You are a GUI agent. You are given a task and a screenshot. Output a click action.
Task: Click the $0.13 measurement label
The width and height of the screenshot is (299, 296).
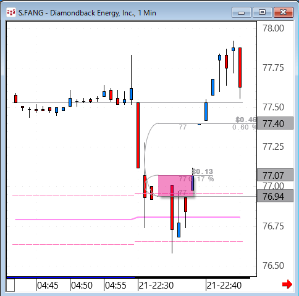(203, 171)
